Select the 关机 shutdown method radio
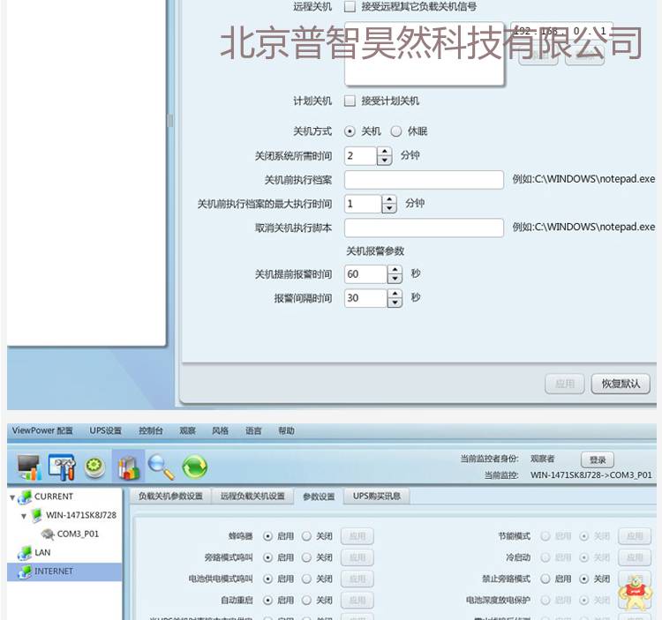This screenshot has height=620, width=662. coord(350,131)
